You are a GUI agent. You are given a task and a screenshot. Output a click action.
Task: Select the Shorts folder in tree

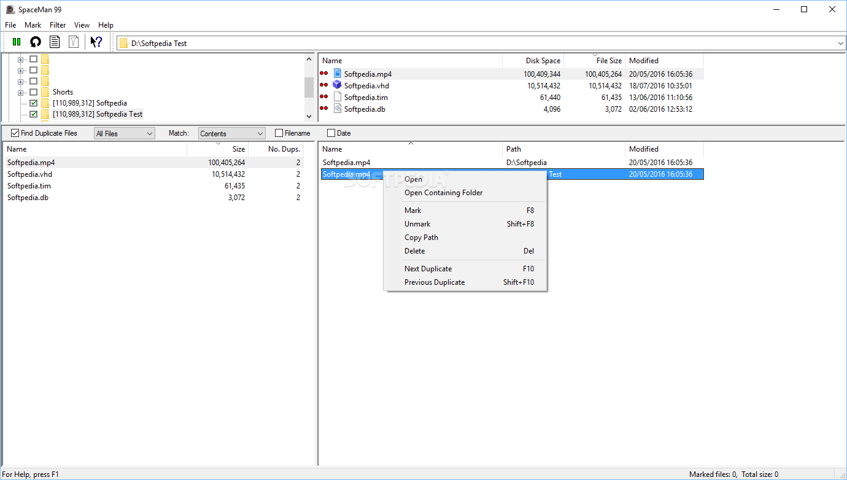(x=63, y=92)
